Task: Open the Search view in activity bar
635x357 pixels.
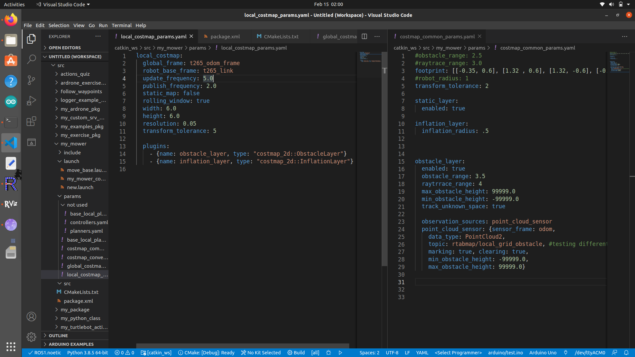Action: pos(31,59)
